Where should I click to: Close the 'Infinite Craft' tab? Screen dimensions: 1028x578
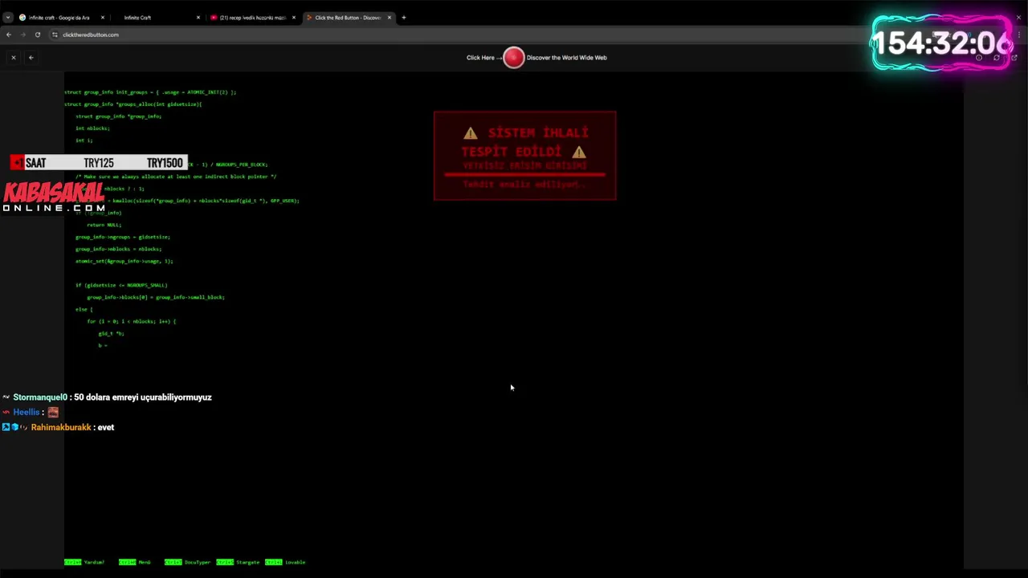[x=198, y=18]
